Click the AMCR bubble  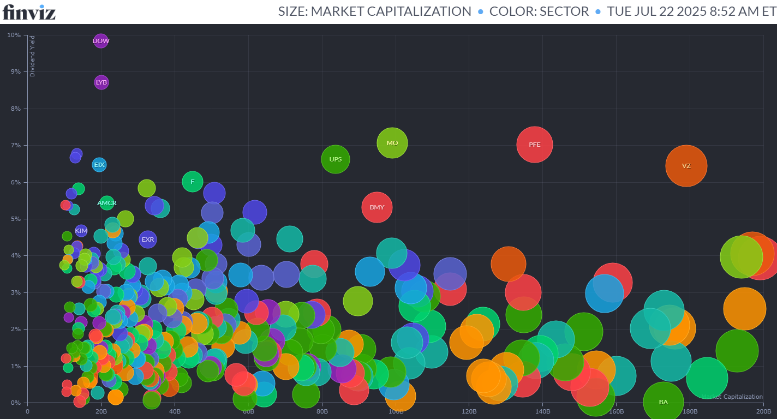click(x=107, y=203)
